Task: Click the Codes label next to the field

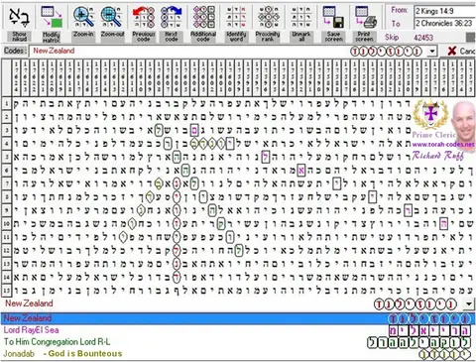Action: pos(15,51)
